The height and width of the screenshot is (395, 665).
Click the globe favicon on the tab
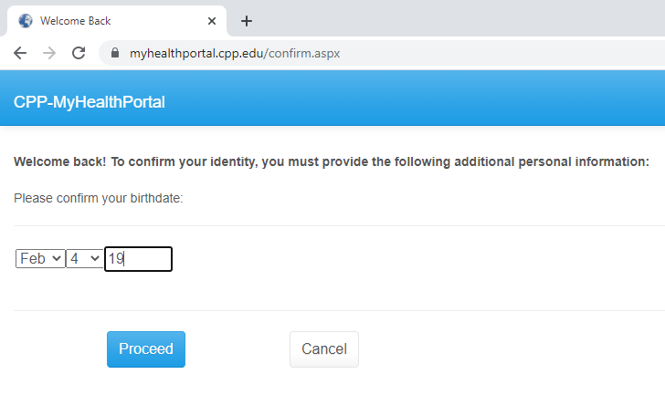26,21
